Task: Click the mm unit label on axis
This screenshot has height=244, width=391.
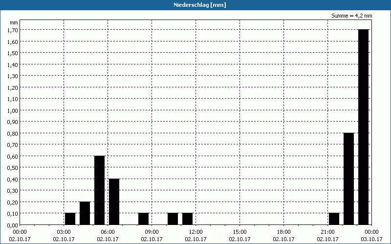Action: point(14,22)
